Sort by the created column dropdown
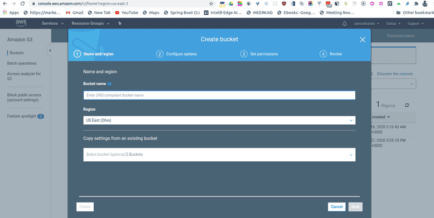 pos(381,117)
